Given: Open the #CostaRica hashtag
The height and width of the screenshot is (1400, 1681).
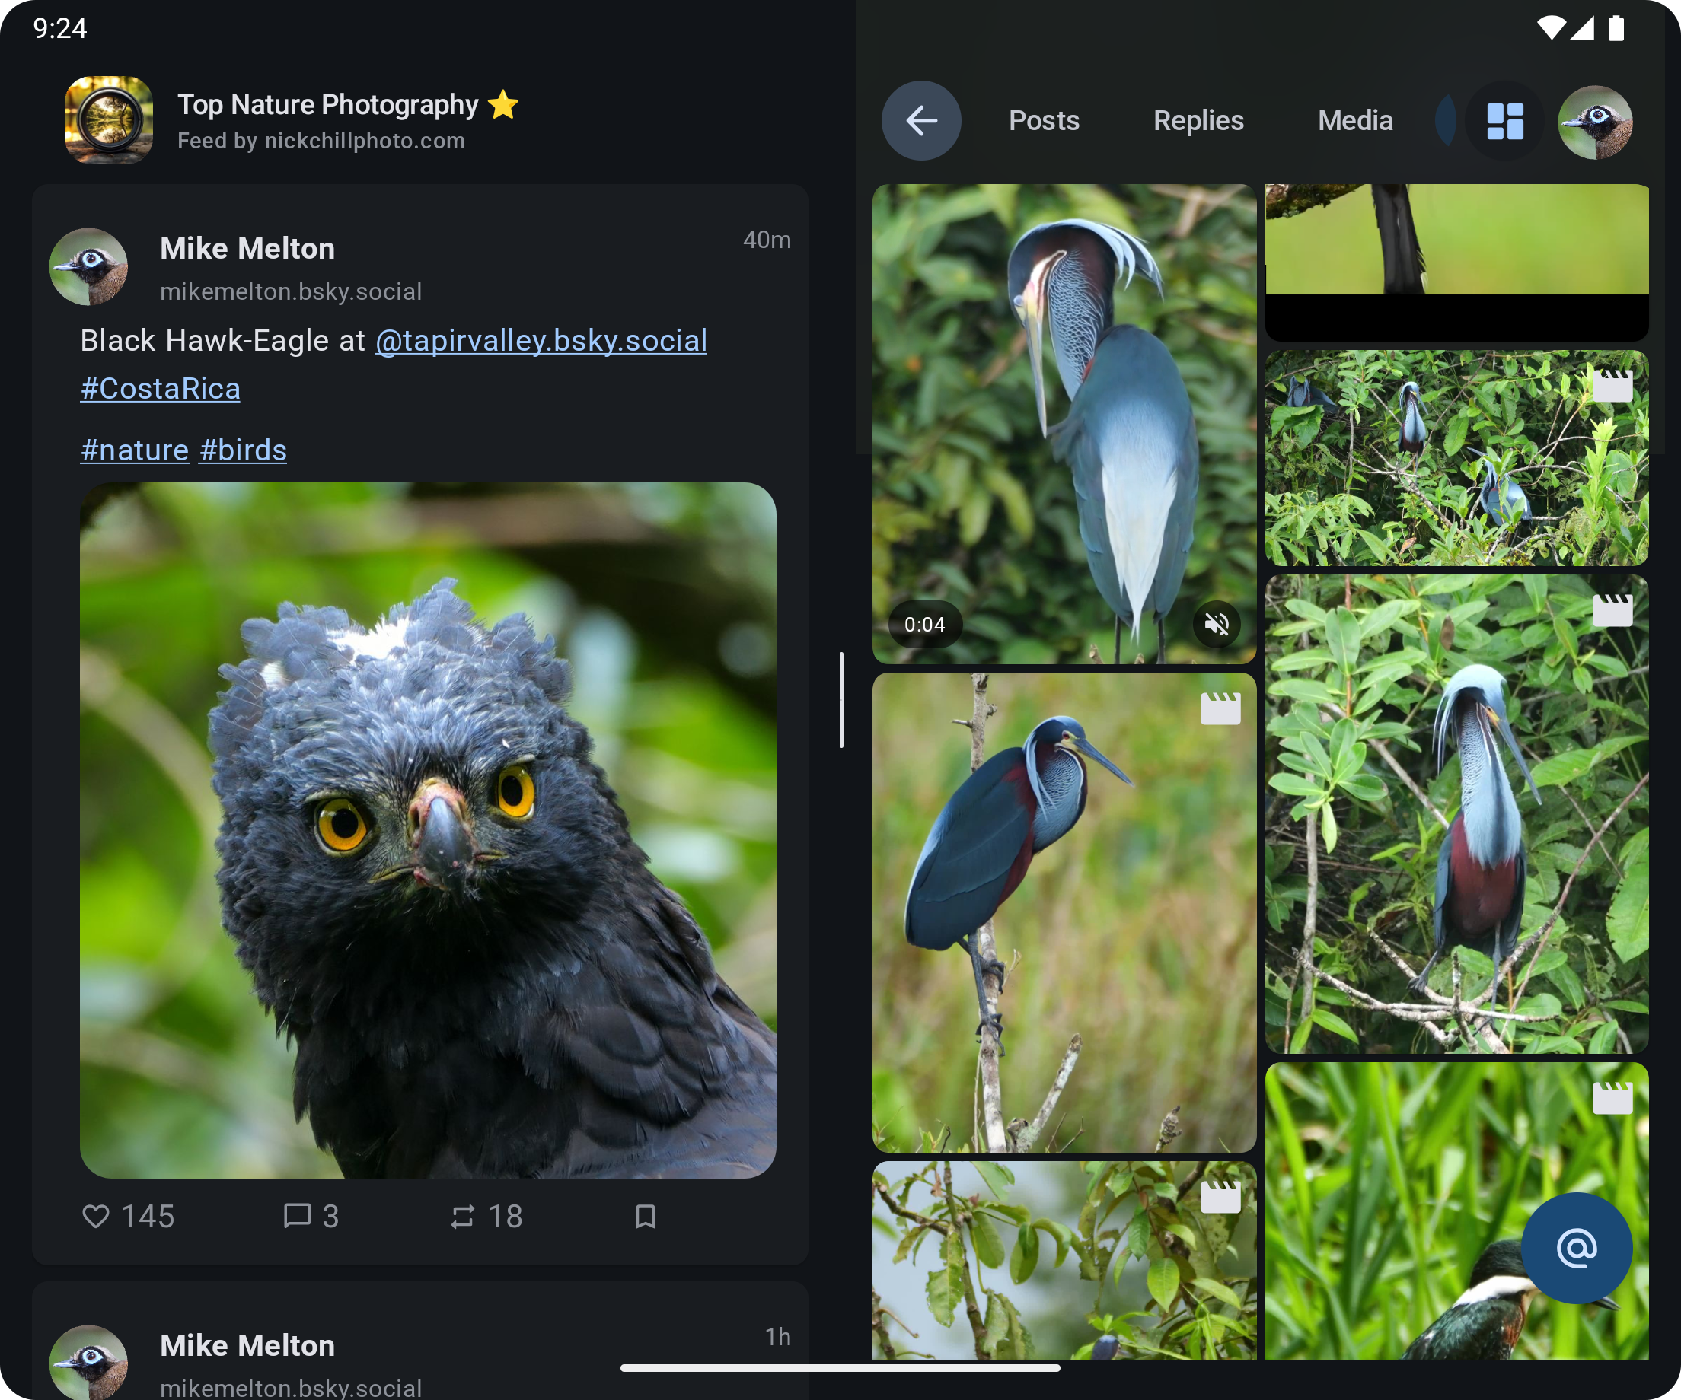Looking at the screenshot, I should pyautogui.click(x=160, y=389).
